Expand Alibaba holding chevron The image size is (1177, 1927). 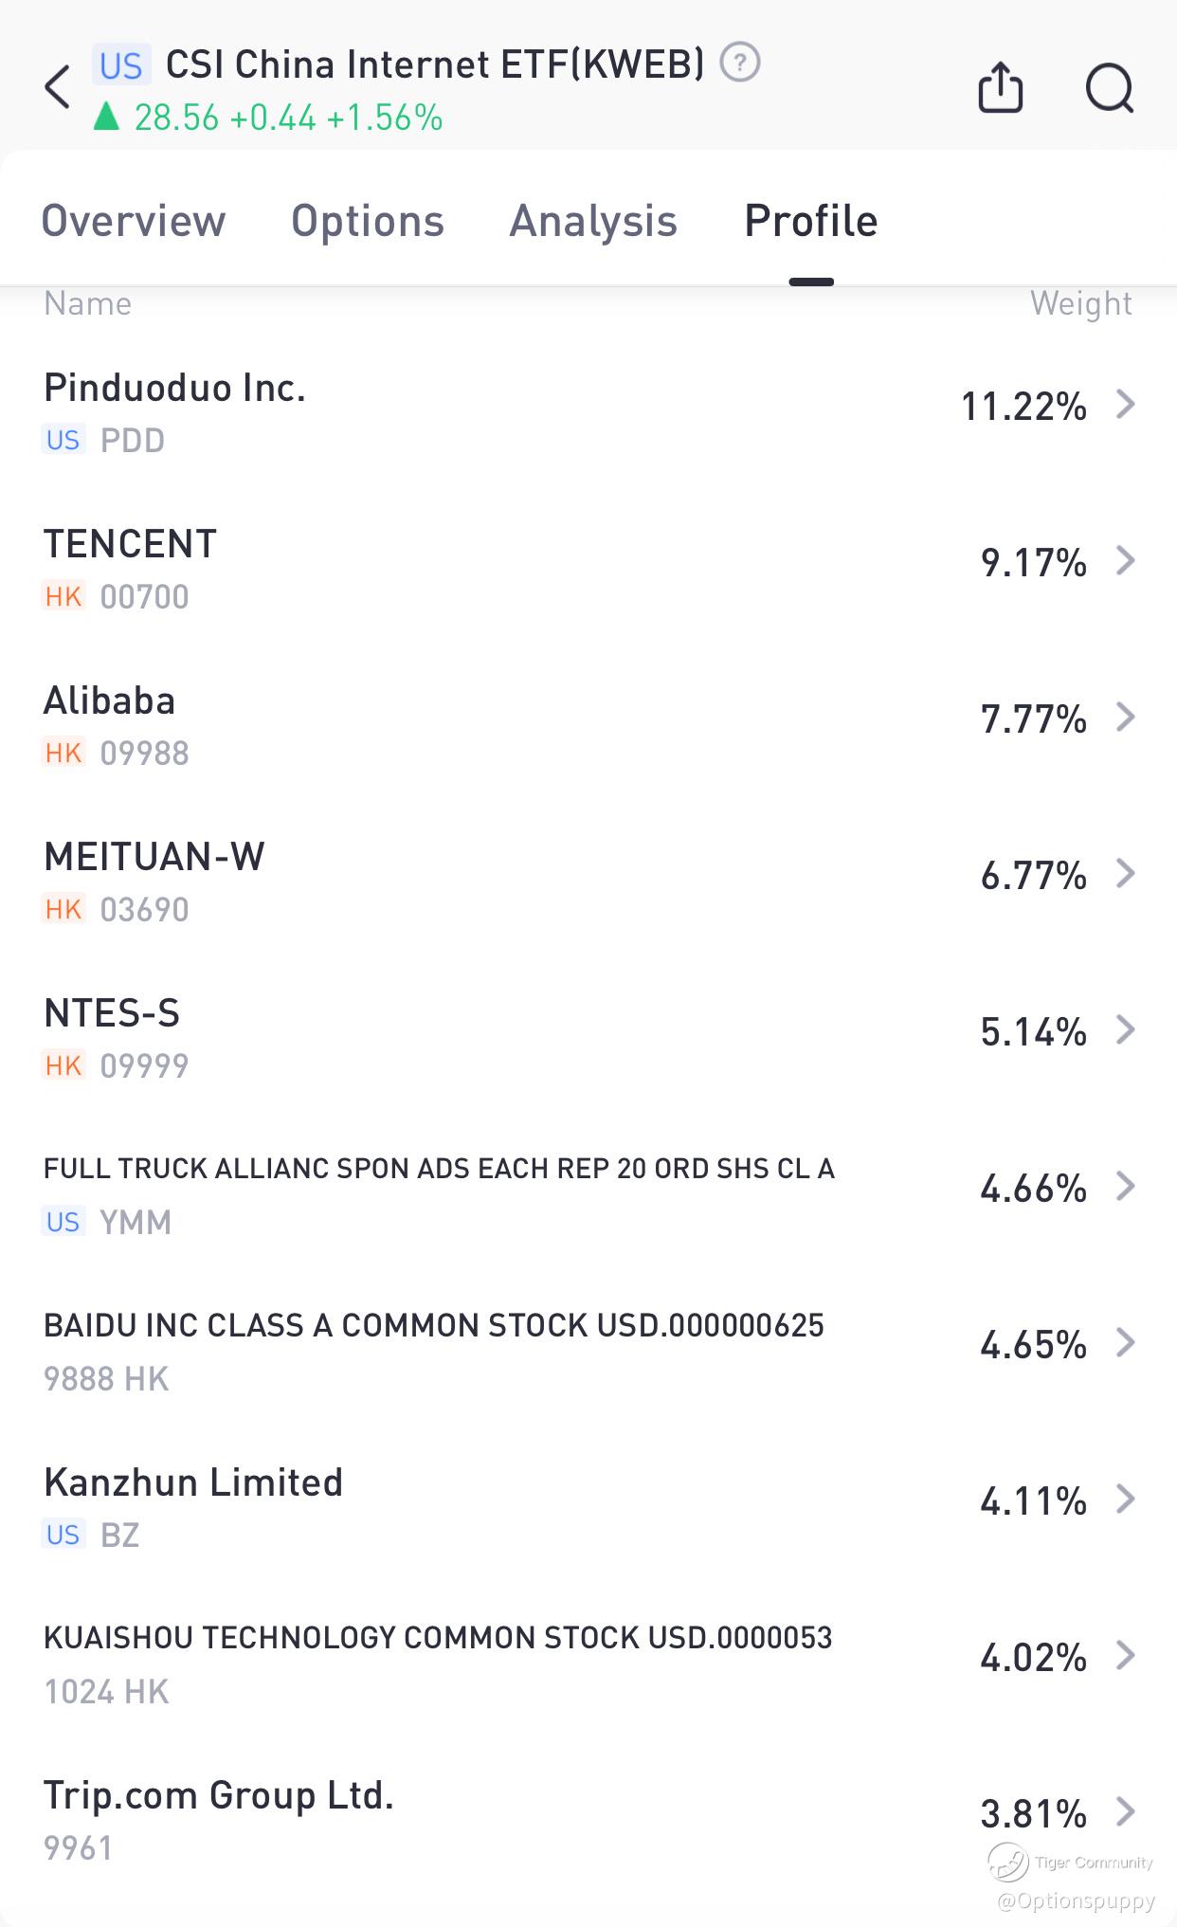[x=1126, y=718]
